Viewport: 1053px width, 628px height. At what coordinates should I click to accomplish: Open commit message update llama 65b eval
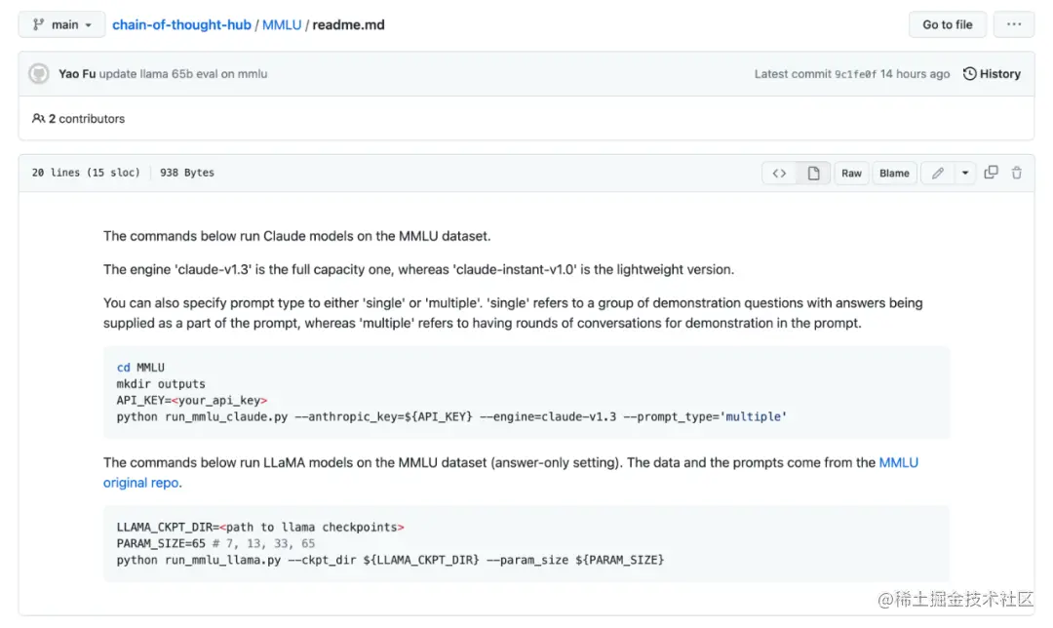[x=183, y=74]
